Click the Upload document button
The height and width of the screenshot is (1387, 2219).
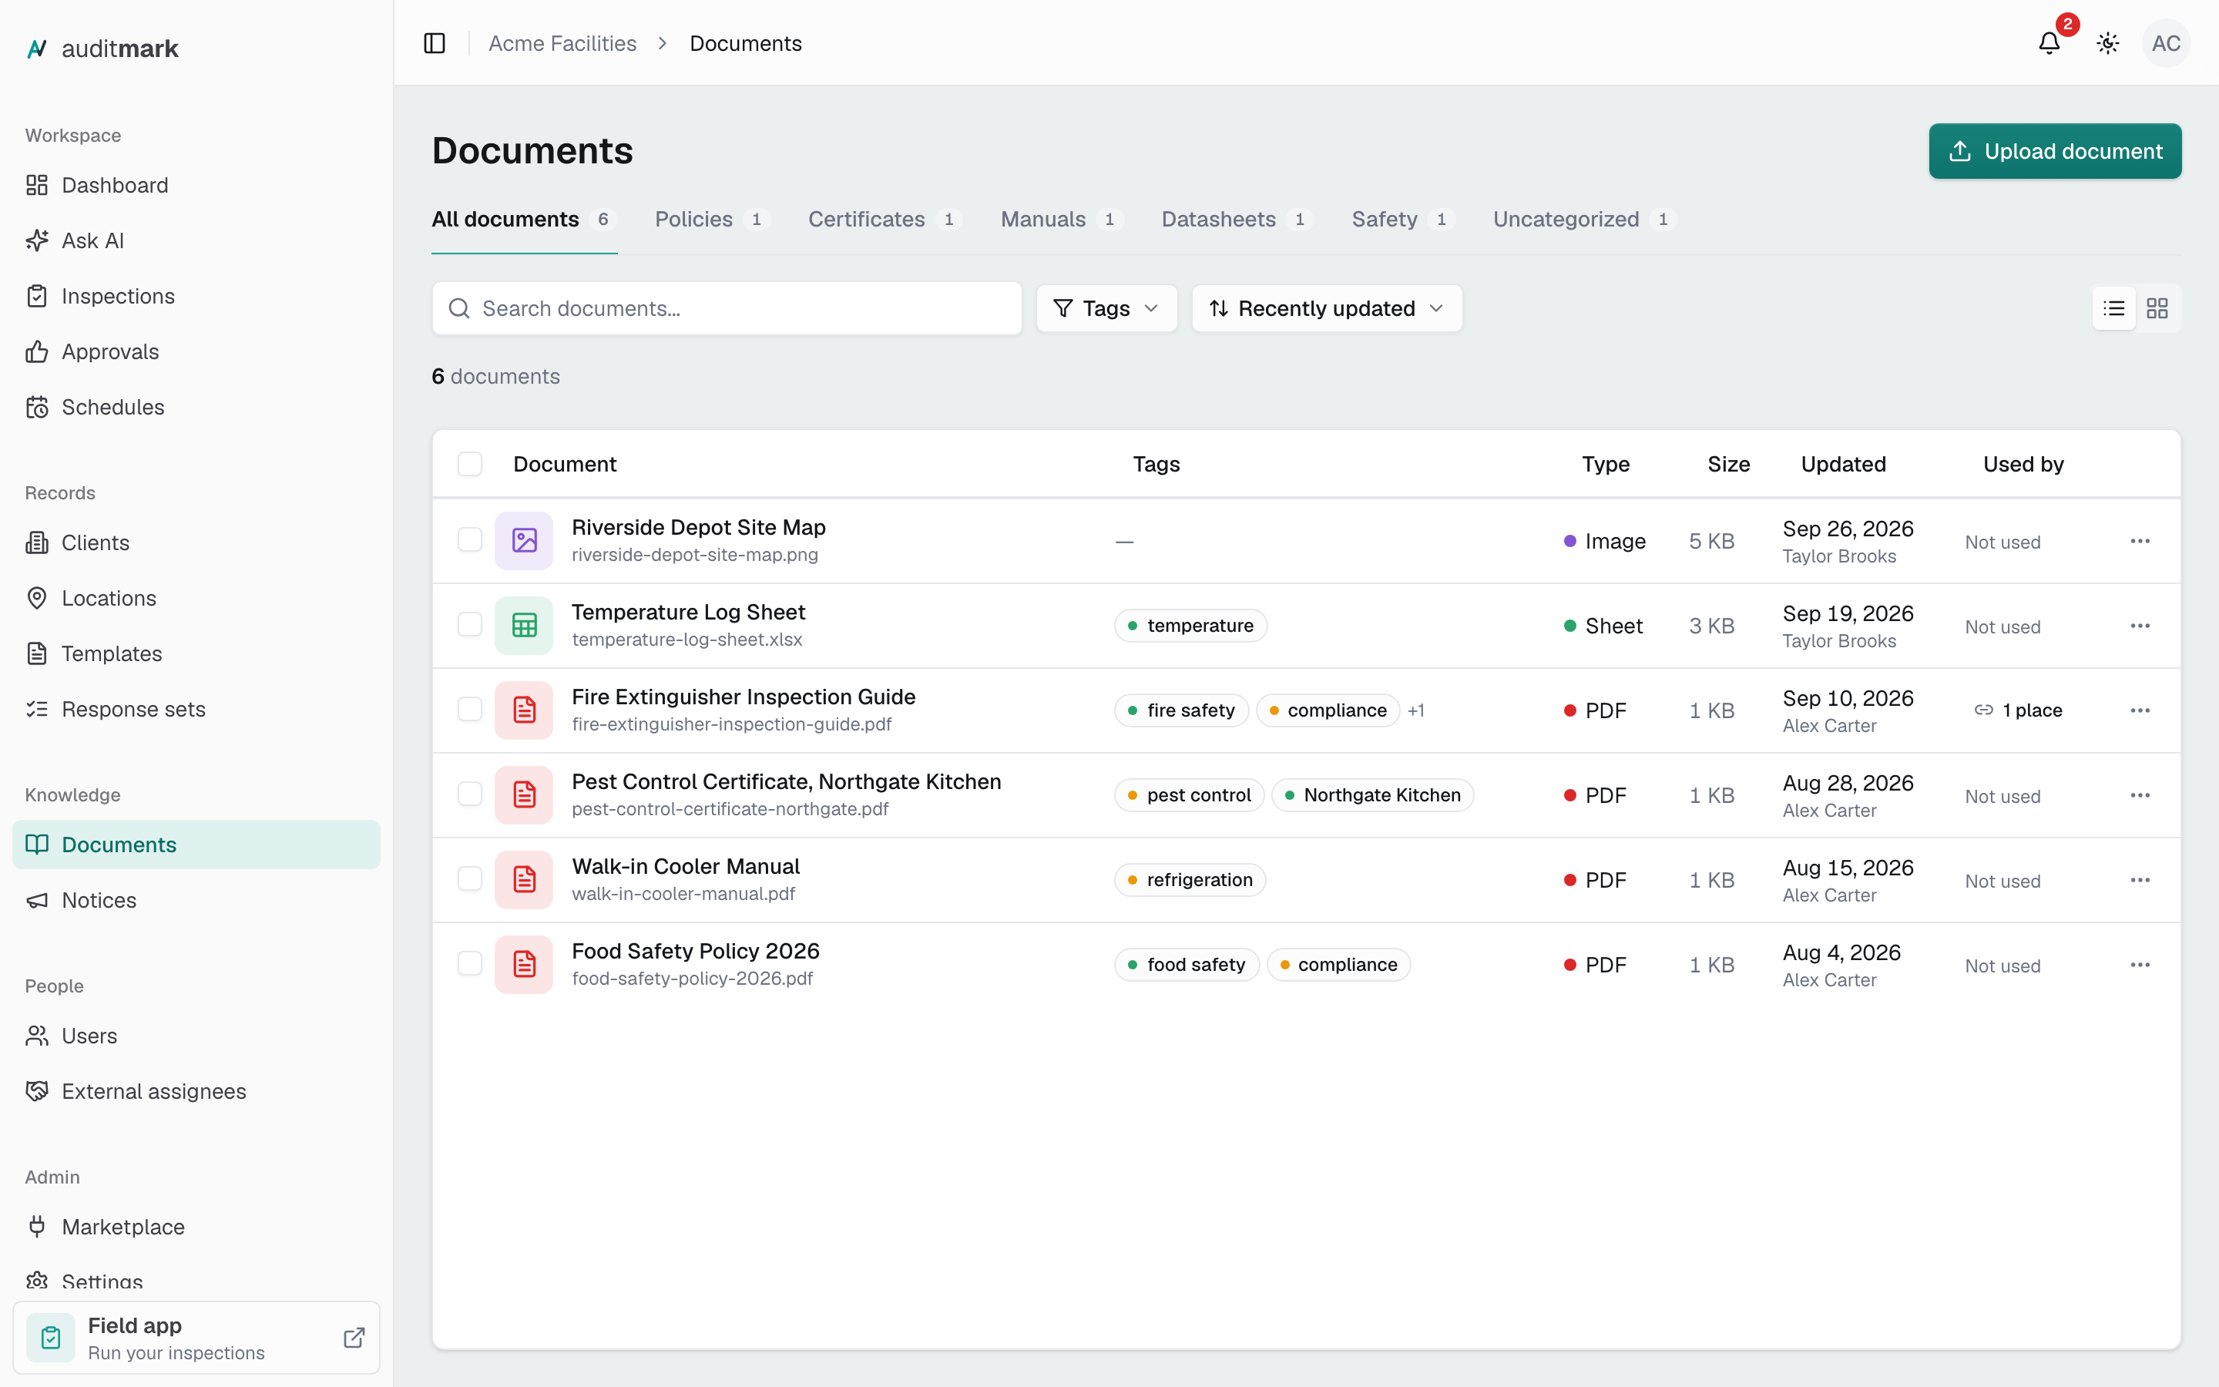click(2055, 151)
